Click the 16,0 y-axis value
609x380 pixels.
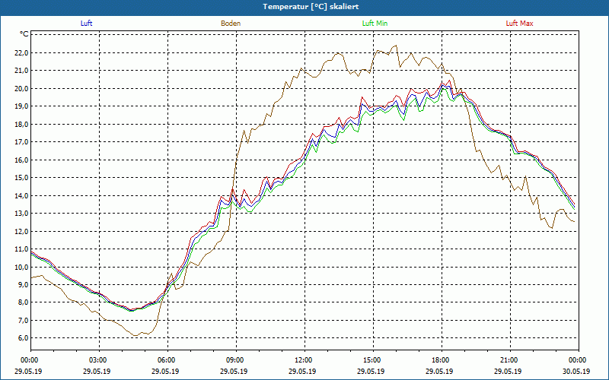(22, 160)
